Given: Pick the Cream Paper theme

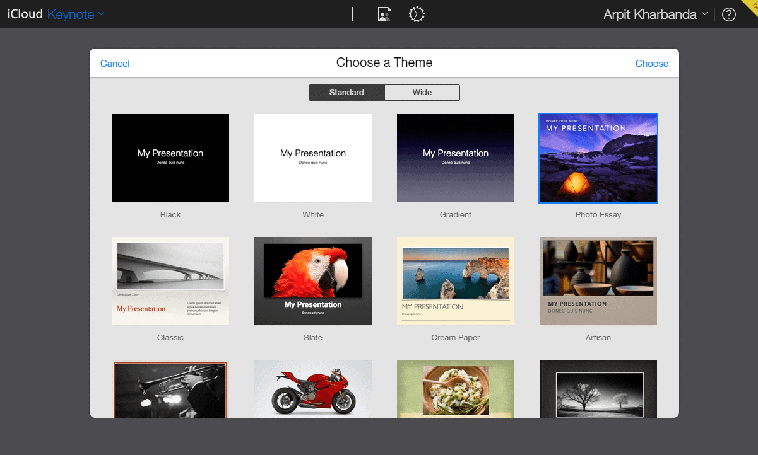Looking at the screenshot, I should 455,280.
